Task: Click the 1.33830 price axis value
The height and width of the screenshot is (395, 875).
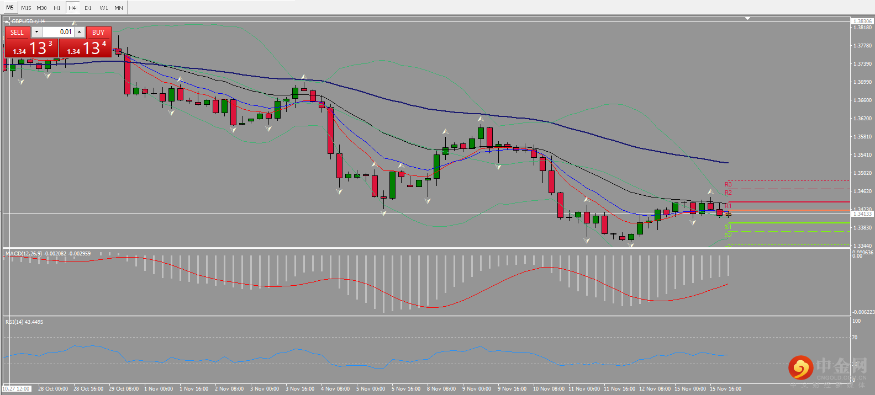Action: coord(862,227)
